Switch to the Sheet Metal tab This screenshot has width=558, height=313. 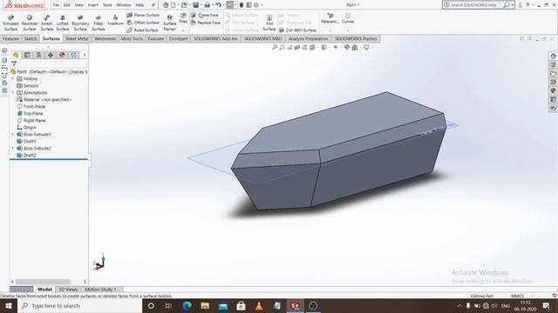tap(77, 38)
